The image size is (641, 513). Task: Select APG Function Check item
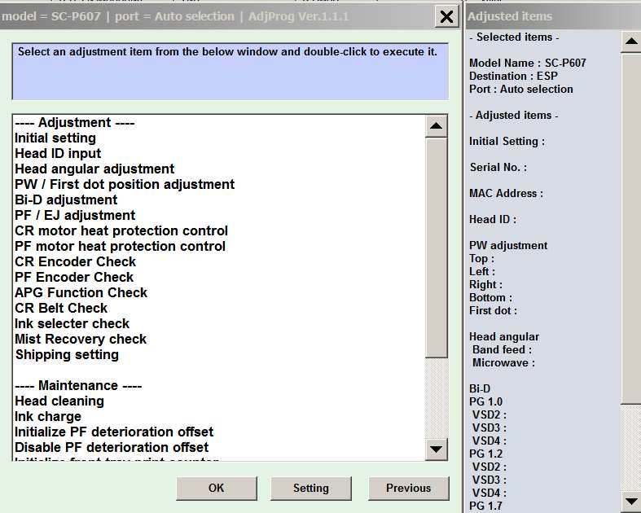click(81, 292)
